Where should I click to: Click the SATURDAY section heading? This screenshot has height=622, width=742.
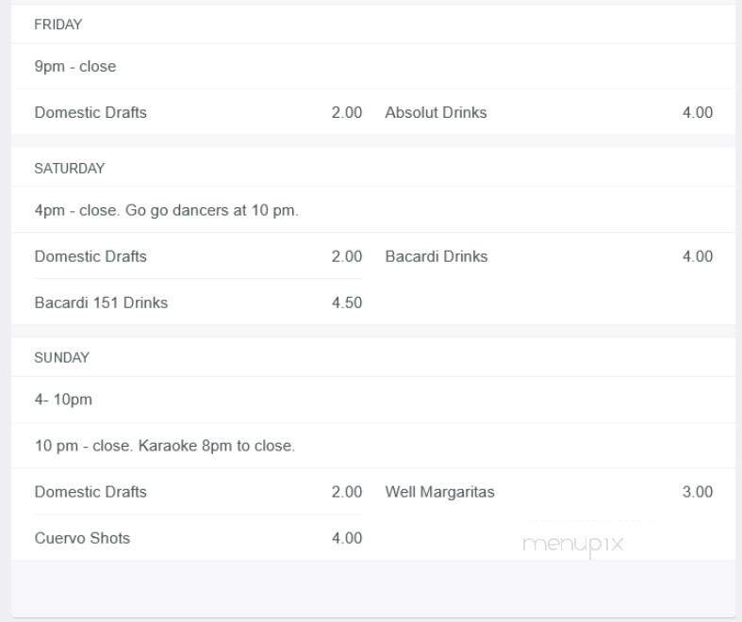click(70, 169)
